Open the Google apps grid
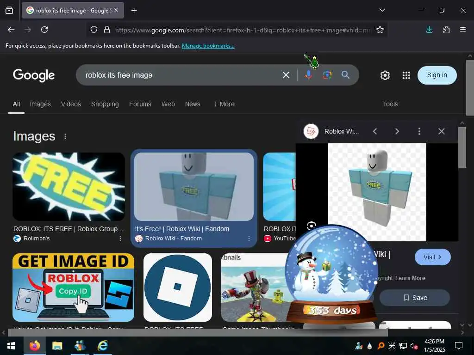Viewport: 474px width, 355px height. 406,75
